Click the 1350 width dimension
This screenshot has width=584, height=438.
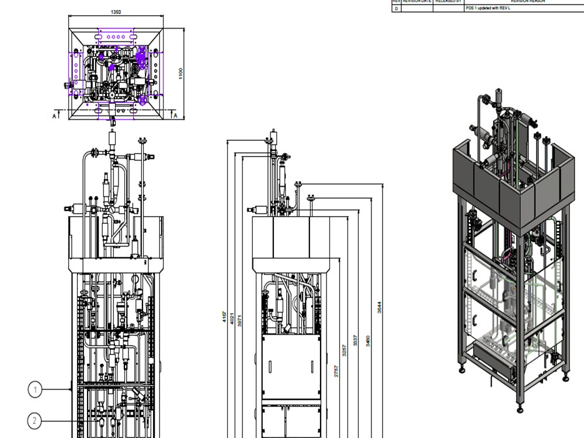point(116,12)
